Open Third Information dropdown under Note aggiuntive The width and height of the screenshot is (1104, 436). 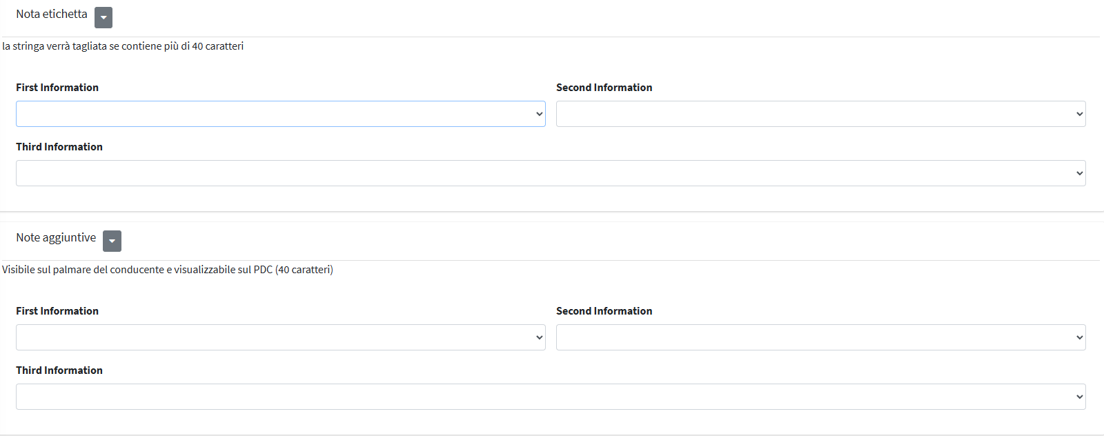pos(550,397)
